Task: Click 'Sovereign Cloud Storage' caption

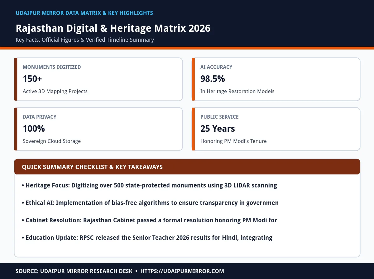Action: pos(52,141)
